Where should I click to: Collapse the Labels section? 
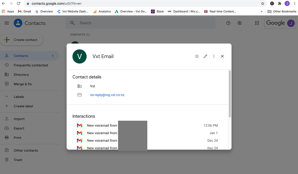tap(7, 97)
